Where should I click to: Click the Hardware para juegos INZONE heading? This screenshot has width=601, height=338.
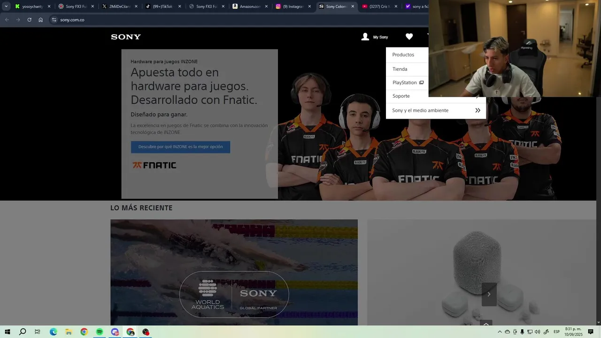click(x=164, y=61)
